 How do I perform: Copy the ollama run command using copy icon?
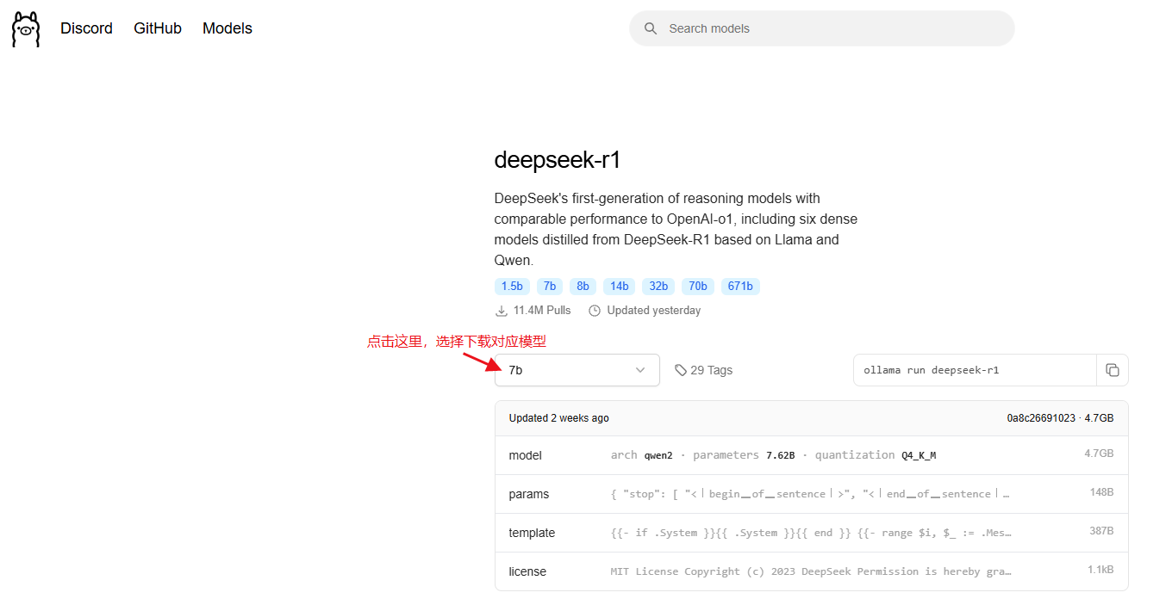tap(1113, 369)
